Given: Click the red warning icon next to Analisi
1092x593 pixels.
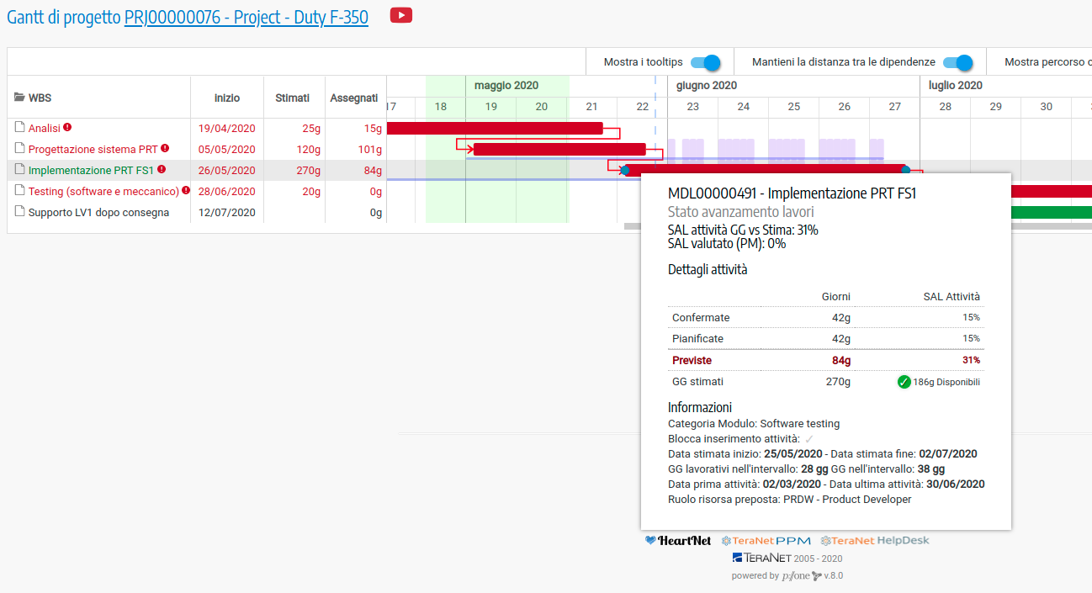Looking at the screenshot, I should click(x=67, y=128).
